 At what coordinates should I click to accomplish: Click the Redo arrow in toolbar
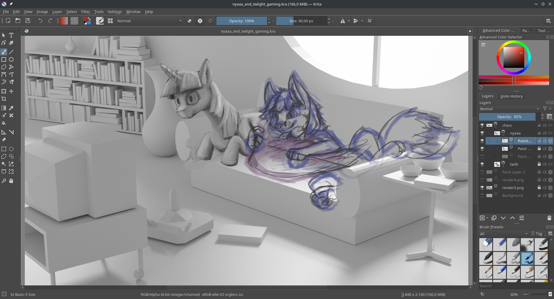click(x=50, y=21)
